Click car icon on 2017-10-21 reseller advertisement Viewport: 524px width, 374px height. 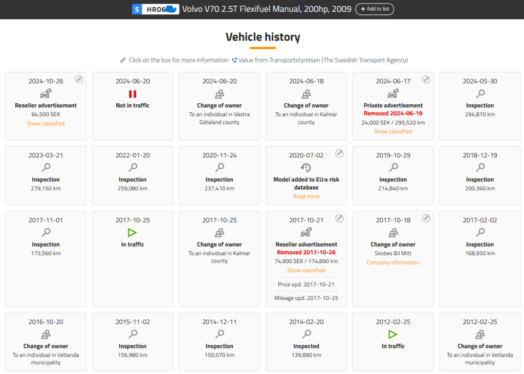point(306,233)
